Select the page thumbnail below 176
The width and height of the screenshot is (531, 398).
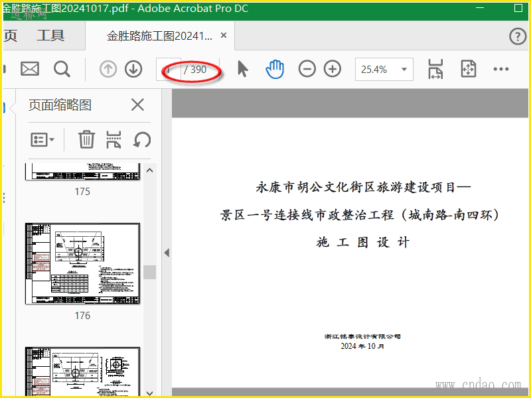(82, 371)
